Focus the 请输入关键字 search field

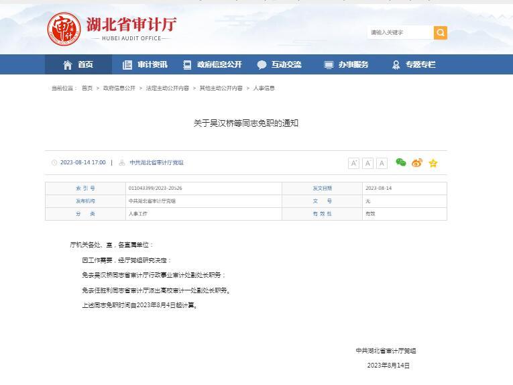tap(400, 32)
